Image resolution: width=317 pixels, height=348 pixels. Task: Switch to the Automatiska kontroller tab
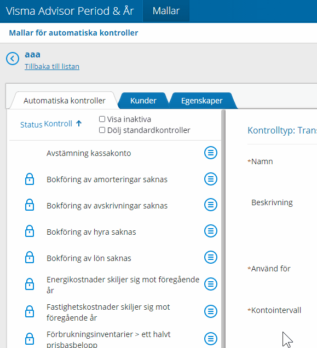(x=65, y=101)
